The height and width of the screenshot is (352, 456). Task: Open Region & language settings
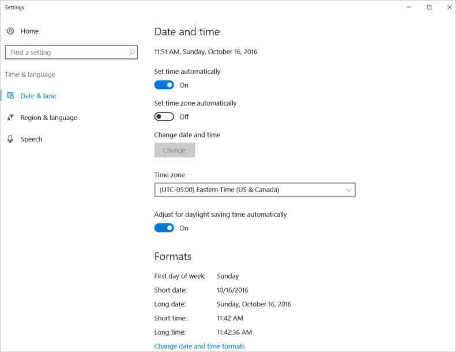[49, 118]
